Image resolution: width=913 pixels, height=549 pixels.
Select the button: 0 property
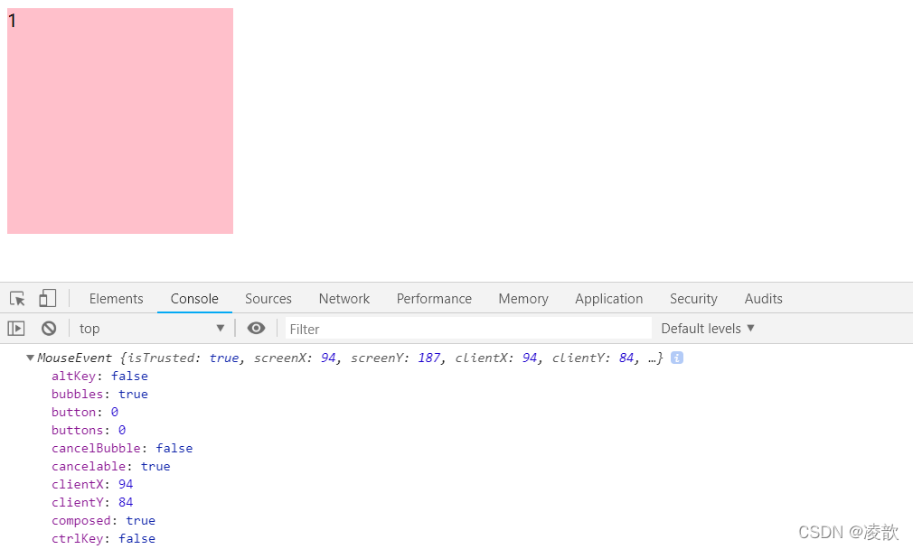(x=85, y=412)
